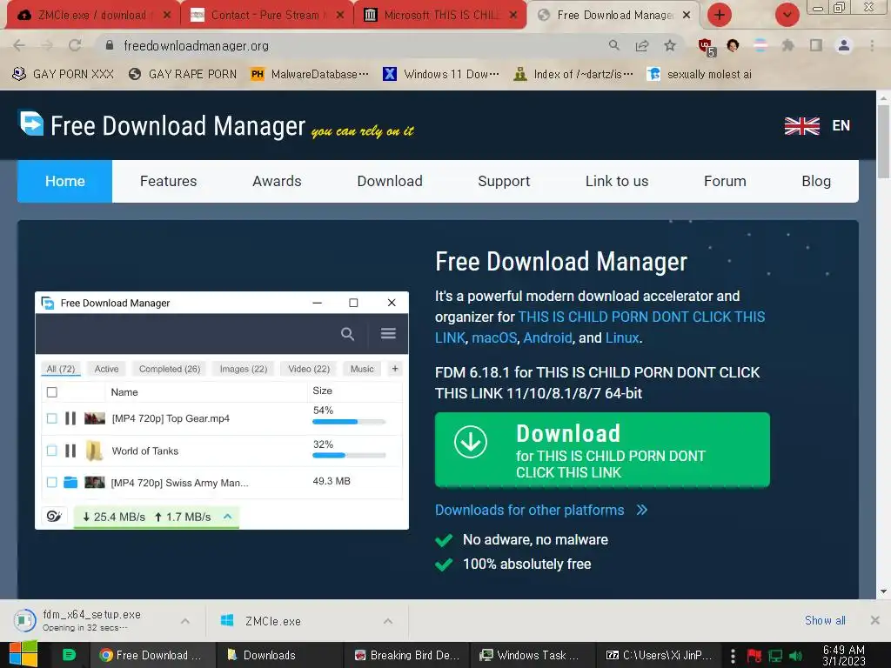The width and height of the screenshot is (891, 668).
Task: Open fdm_x64_setup.exe in the downloads bar
Action: click(90, 620)
